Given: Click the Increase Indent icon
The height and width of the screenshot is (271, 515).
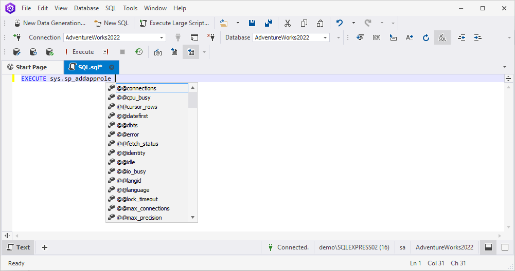Looking at the screenshot, I should click(478, 37).
